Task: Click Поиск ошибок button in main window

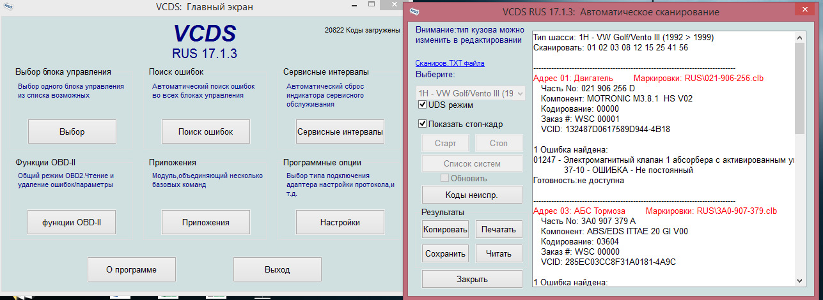Action: [205, 131]
